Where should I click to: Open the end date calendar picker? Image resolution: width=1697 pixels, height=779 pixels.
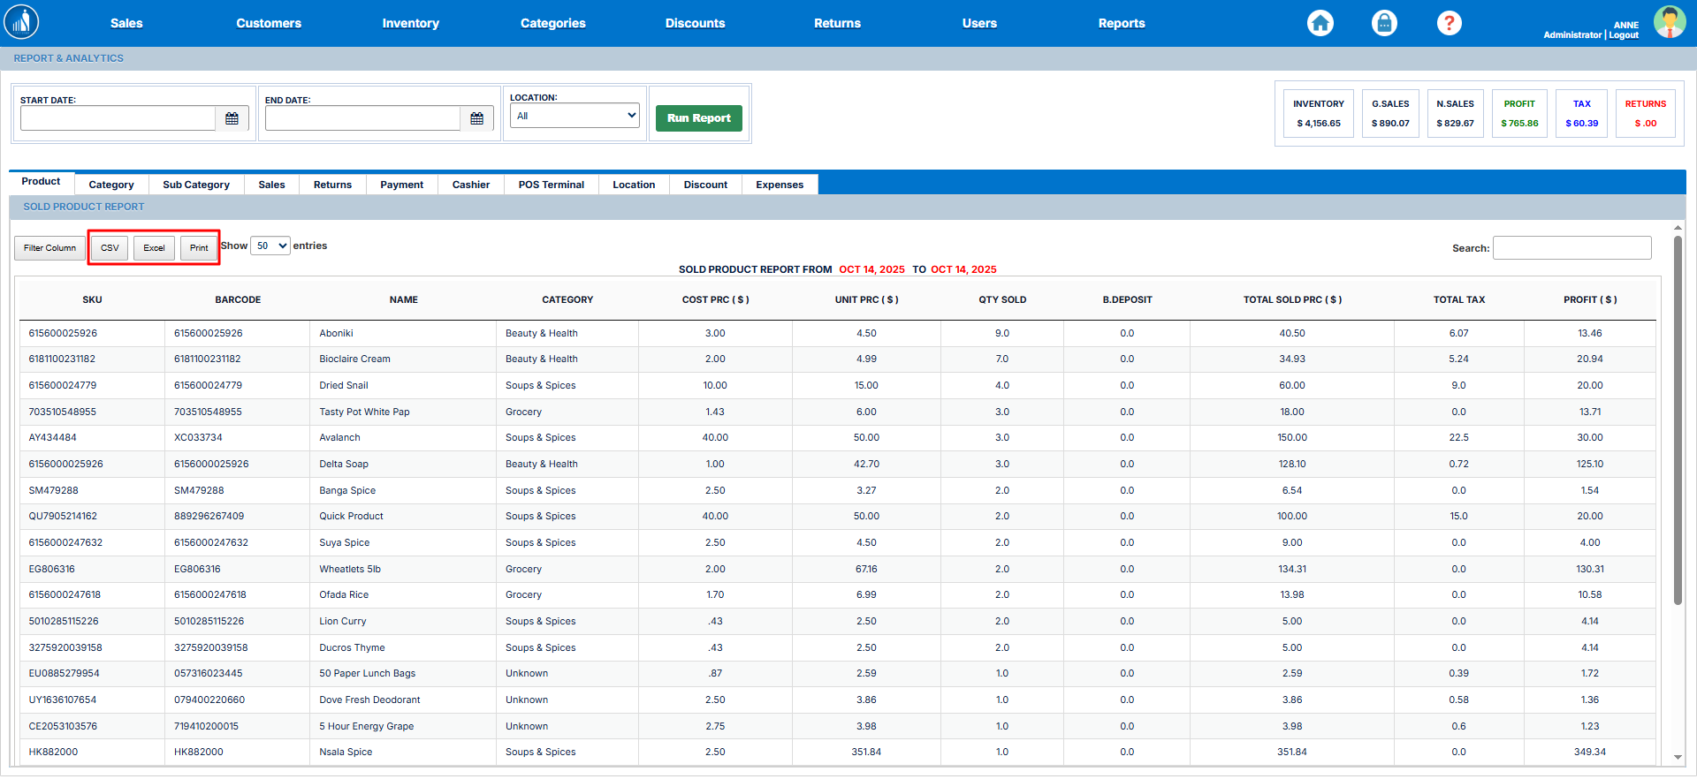tap(476, 118)
